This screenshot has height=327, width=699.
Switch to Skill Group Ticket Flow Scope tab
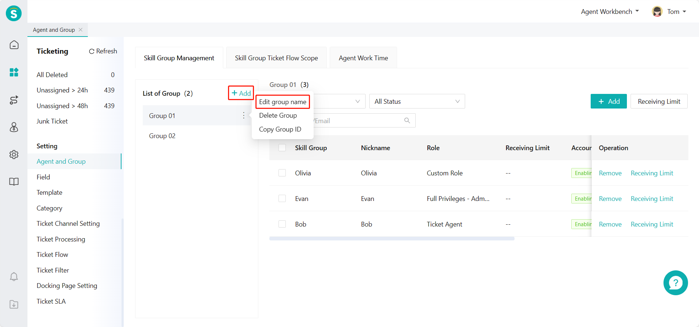pos(276,58)
